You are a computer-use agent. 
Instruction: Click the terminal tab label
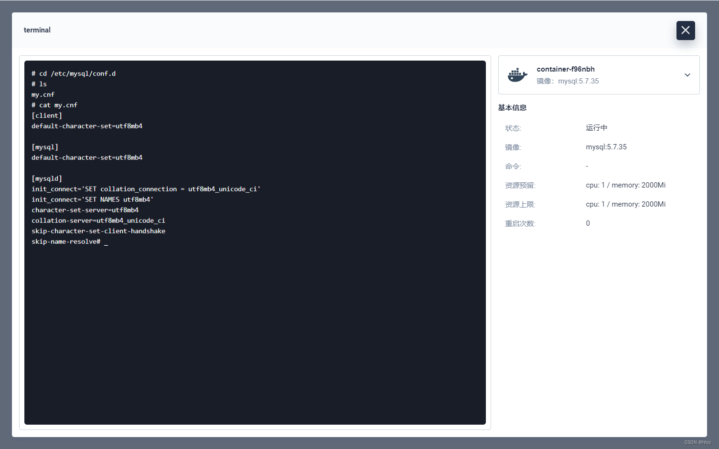point(37,30)
